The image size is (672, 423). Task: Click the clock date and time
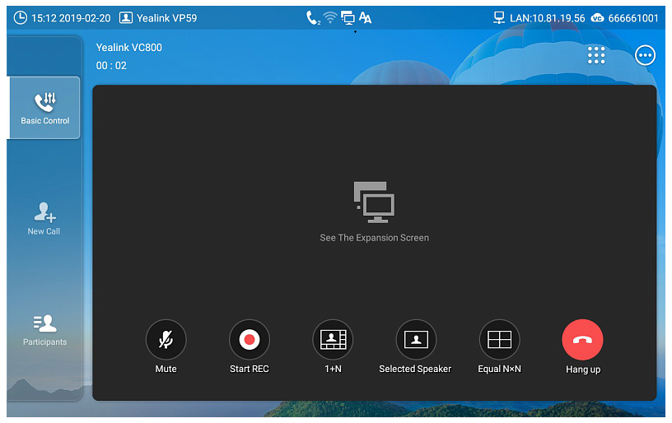click(62, 17)
